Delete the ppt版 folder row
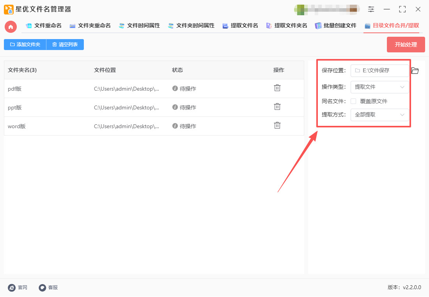 click(x=277, y=107)
